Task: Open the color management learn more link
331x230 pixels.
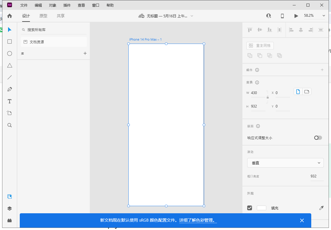Action: 198,220
